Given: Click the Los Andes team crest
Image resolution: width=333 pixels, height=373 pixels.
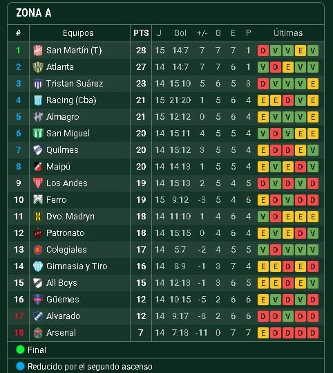Looking at the screenshot, I should (38, 183).
